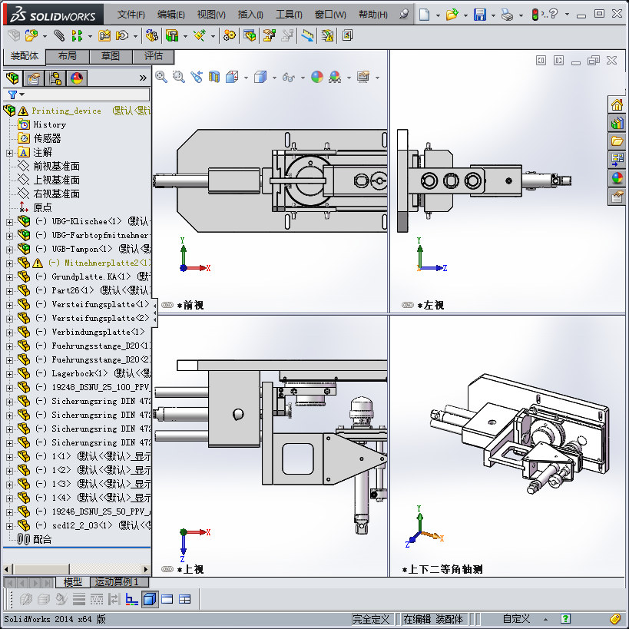Screen dimensions: 629x629
Task: Expand the scd12_2_03<1> component
Action: 10,526
